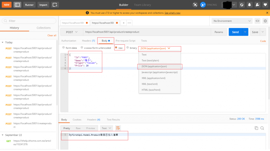Open the response Text format dropdown
This screenshot has height=151, width=270.
click(x=106, y=128)
